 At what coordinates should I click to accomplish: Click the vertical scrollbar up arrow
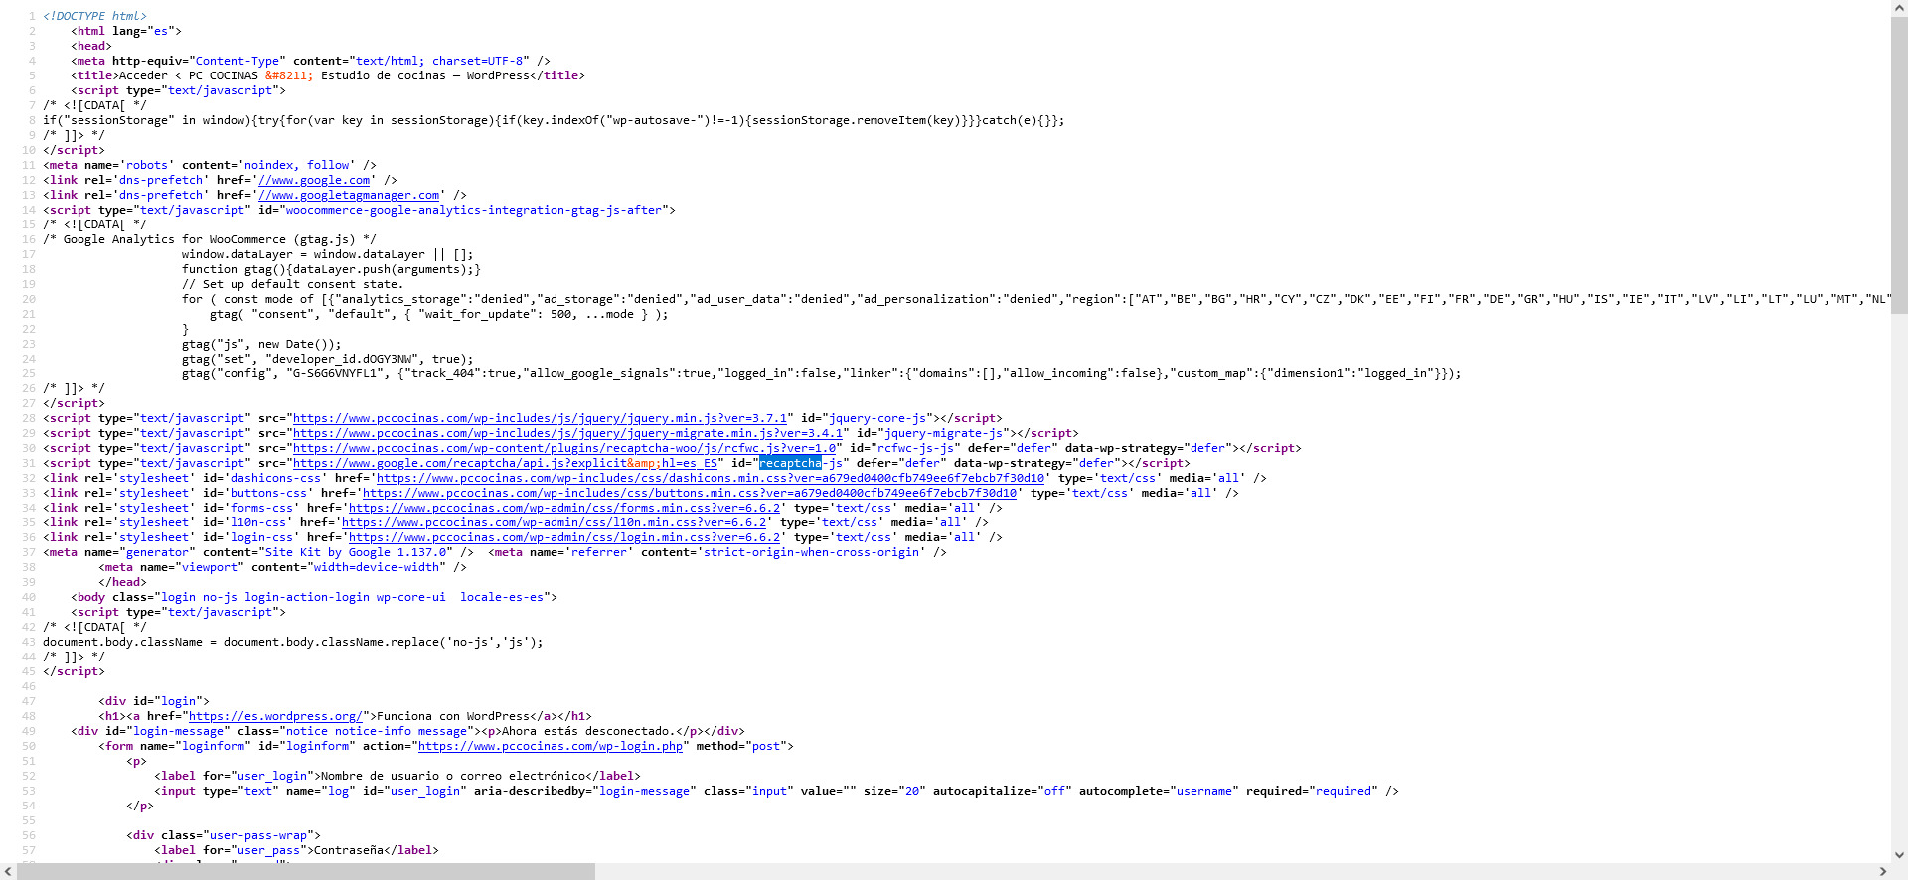click(x=1899, y=8)
